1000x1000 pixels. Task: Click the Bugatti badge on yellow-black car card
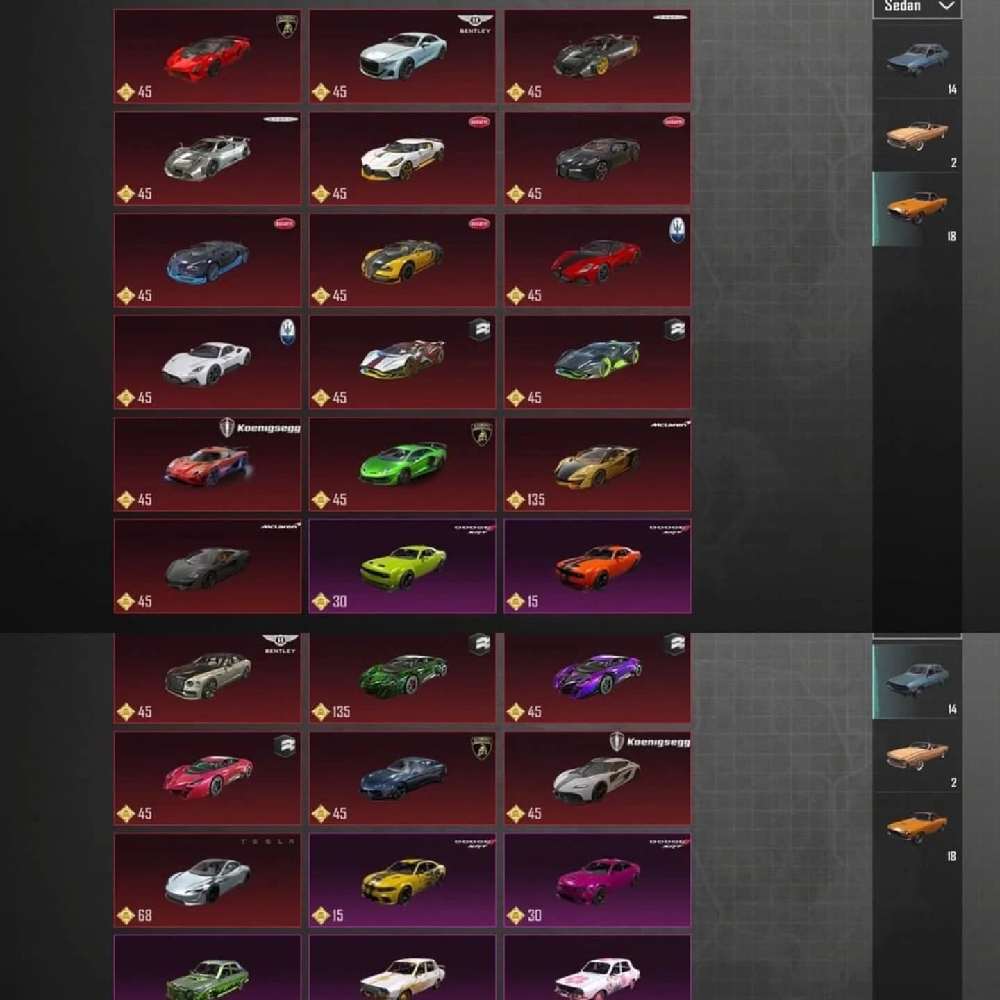(479, 224)
